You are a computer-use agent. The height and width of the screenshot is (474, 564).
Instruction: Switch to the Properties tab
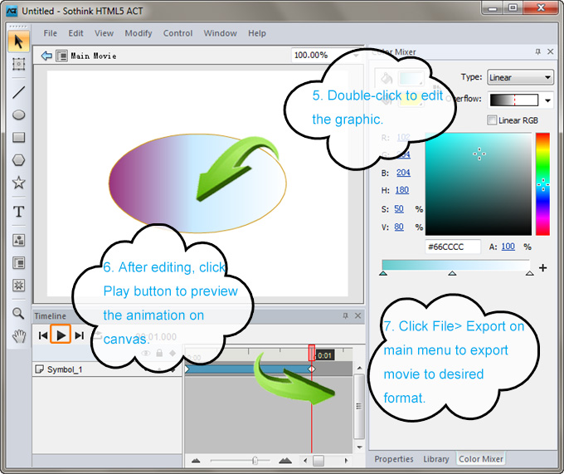click(x=394, y=459)
